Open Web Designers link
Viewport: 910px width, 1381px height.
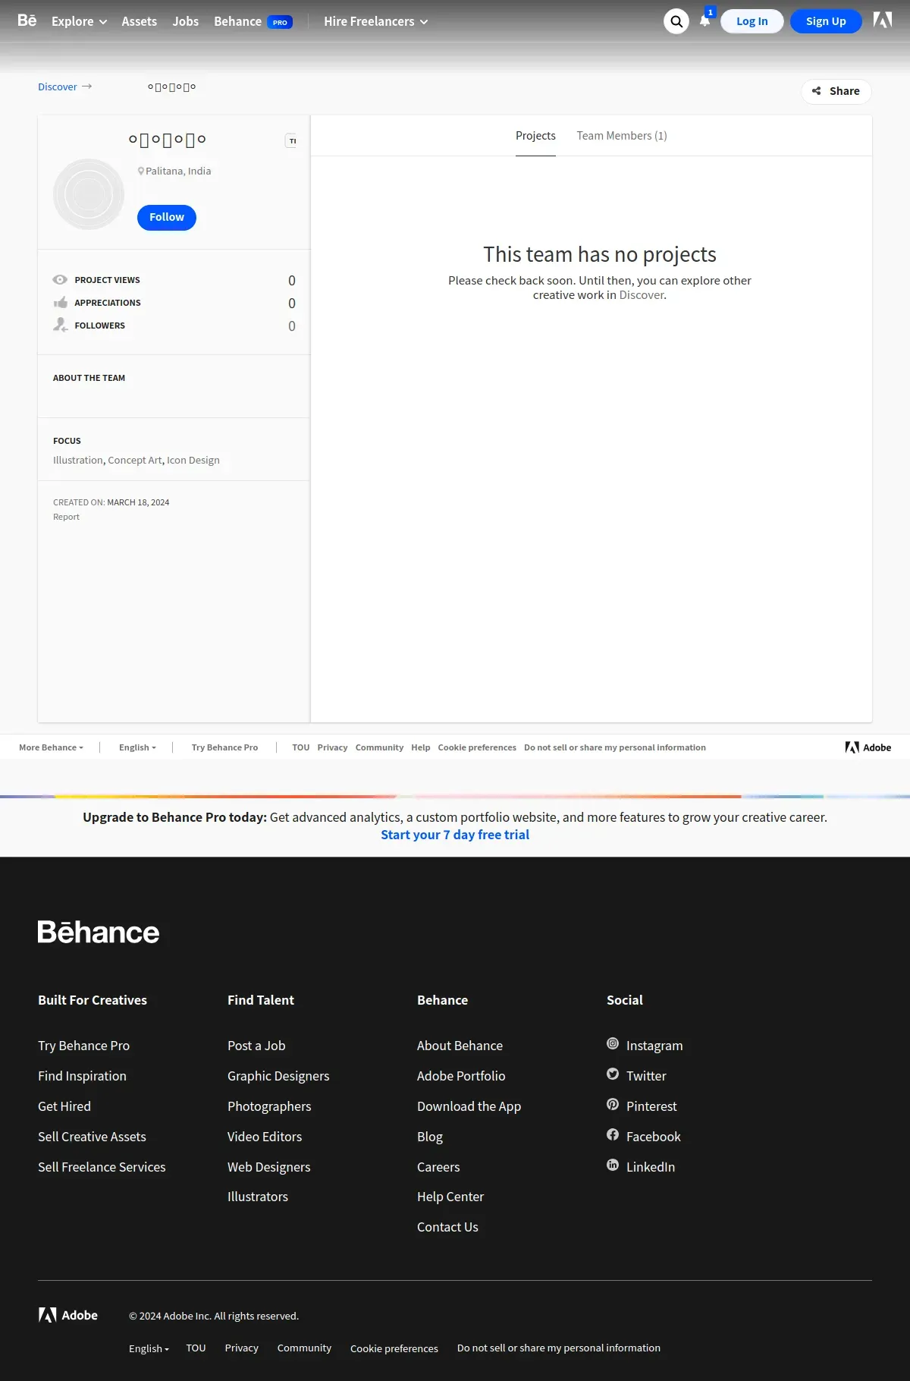pos(269,1167)
